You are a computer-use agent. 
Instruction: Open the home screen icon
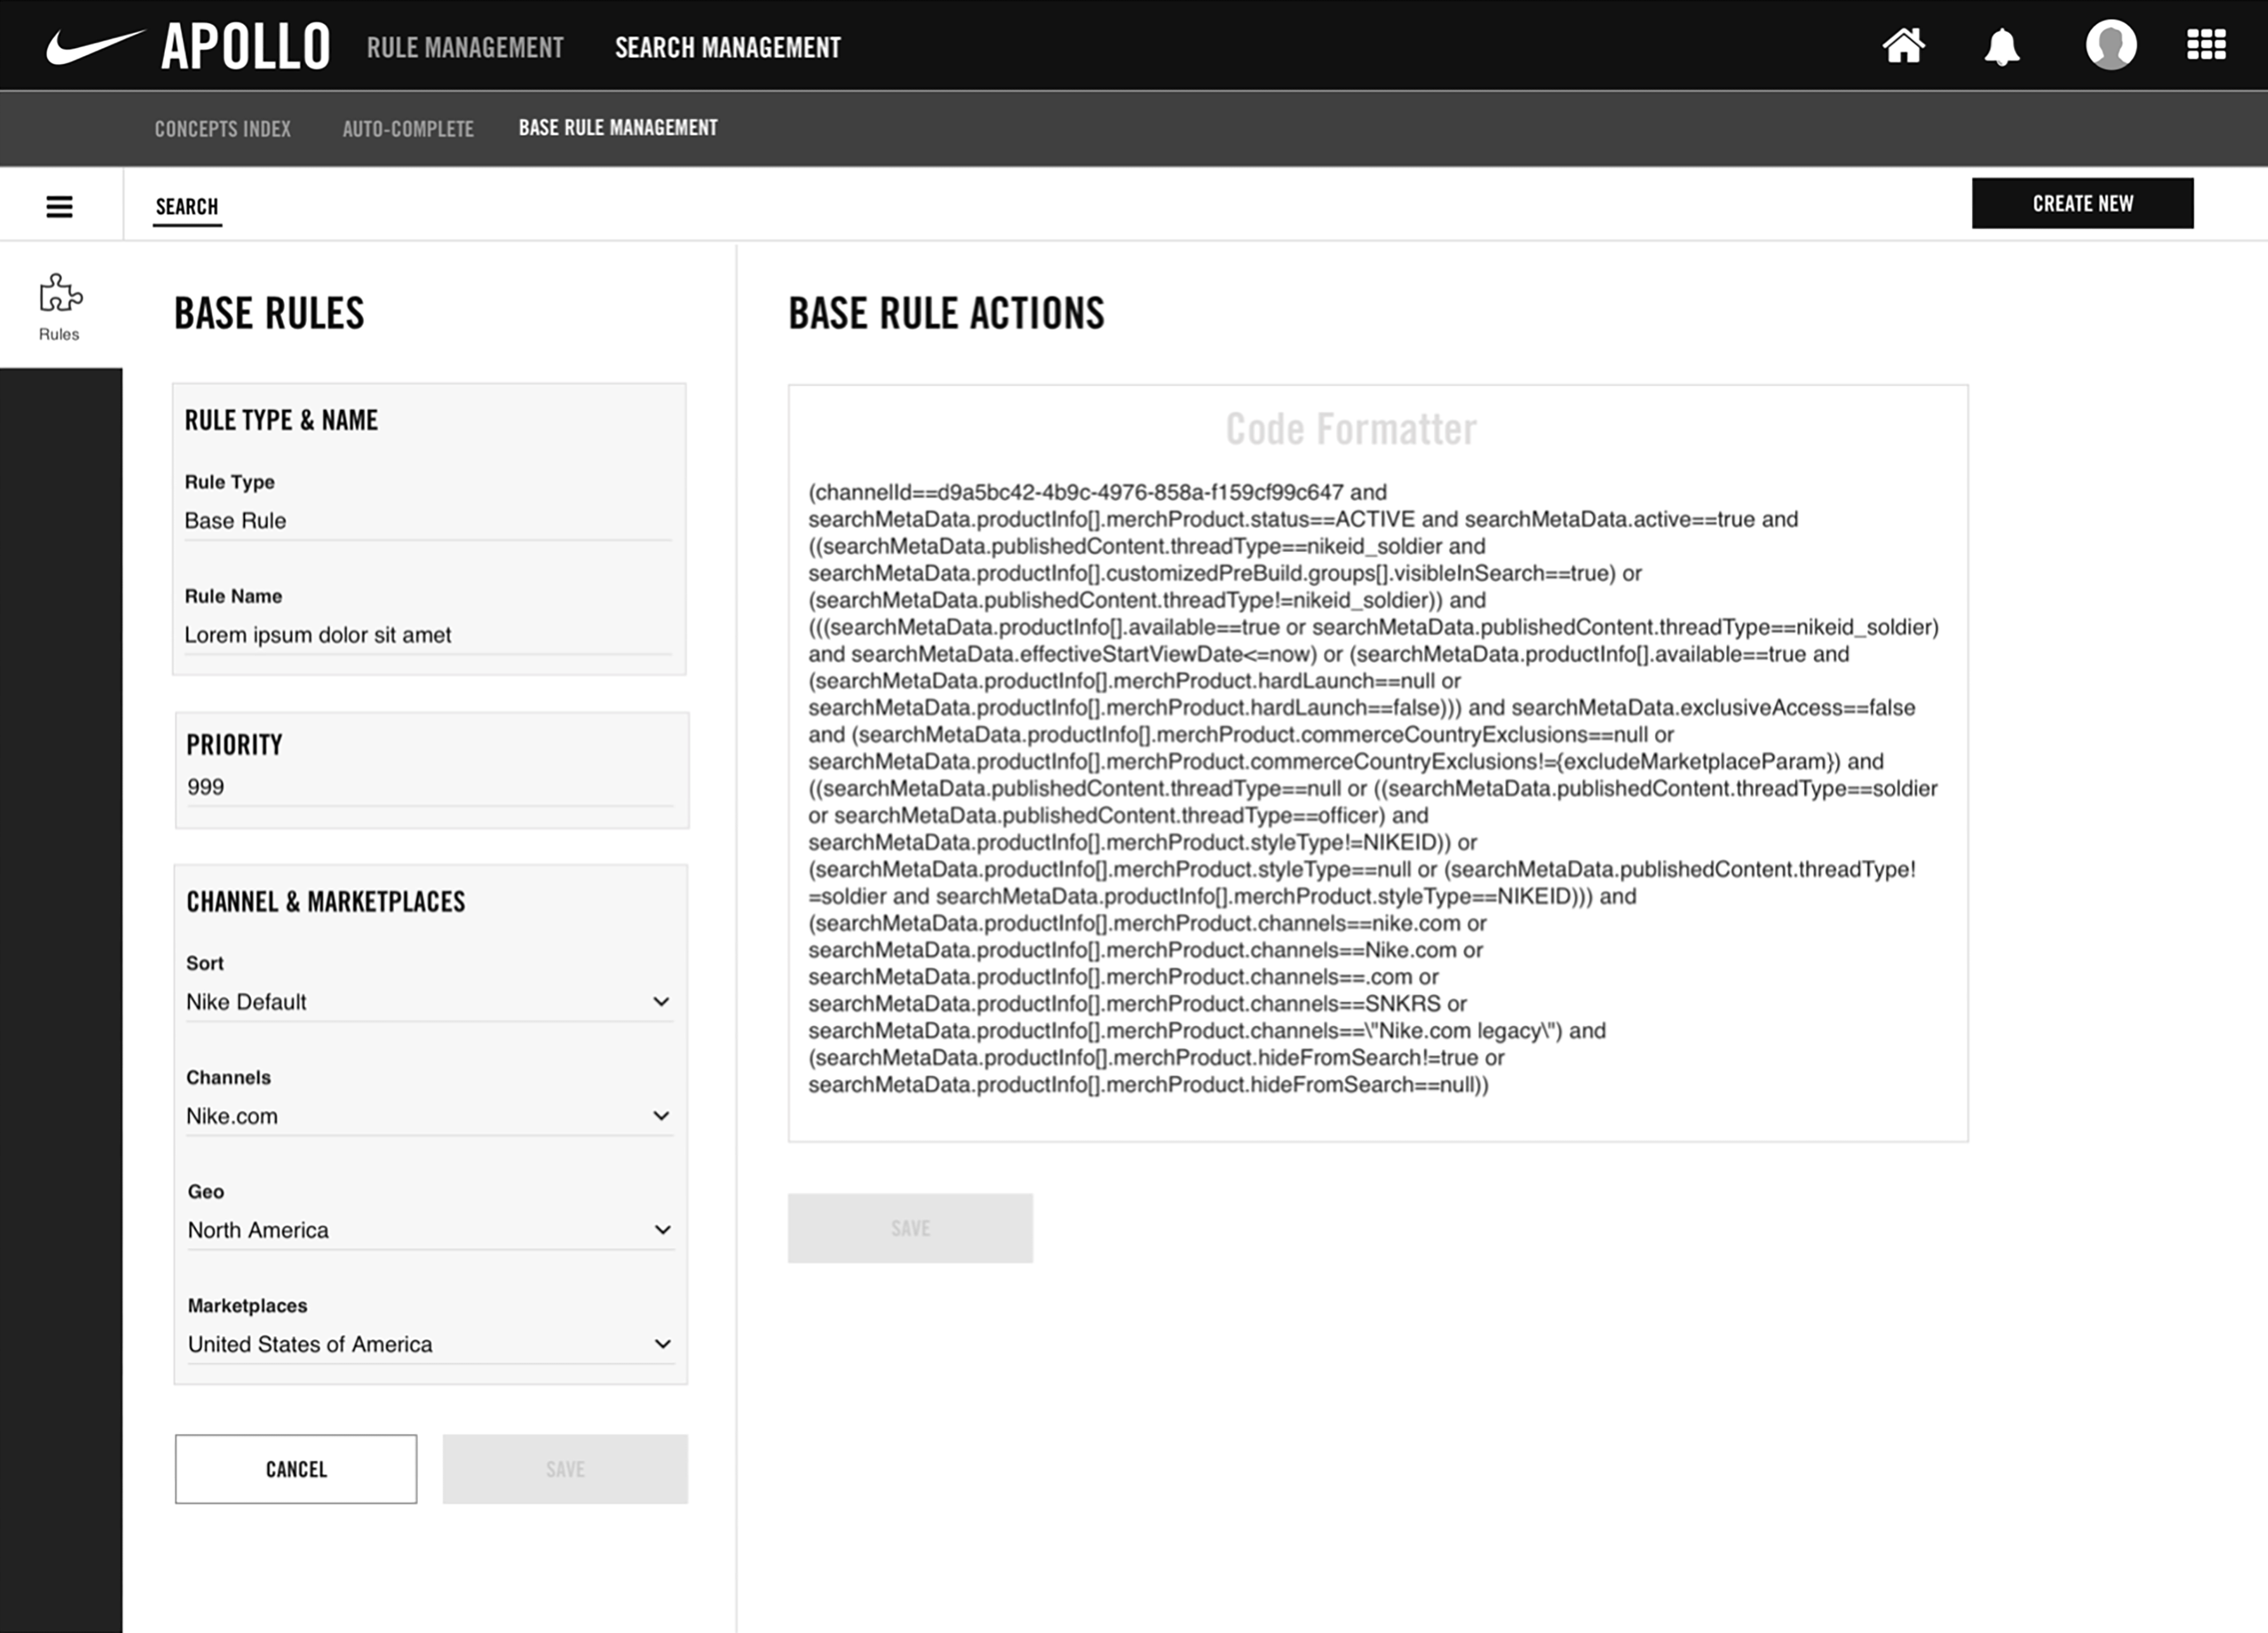[1905, 44]
